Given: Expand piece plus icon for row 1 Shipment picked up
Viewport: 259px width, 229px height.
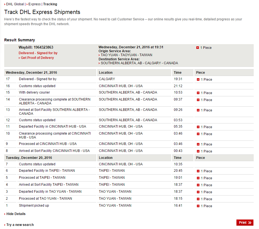Looking at the screenshot, I should click(198, 206).
